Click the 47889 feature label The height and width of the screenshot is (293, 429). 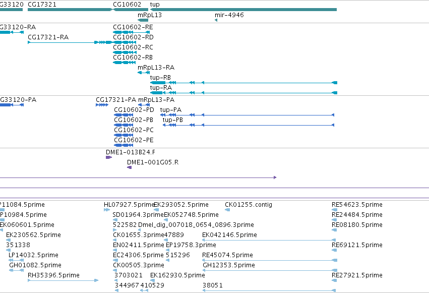point(174,235)
